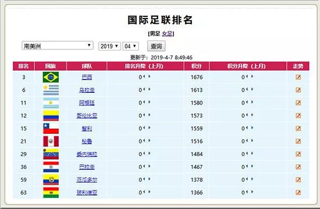The height and width of the screenshot is (209, 320).
Task: Click the 积分 column header
Action: [197, 66]
